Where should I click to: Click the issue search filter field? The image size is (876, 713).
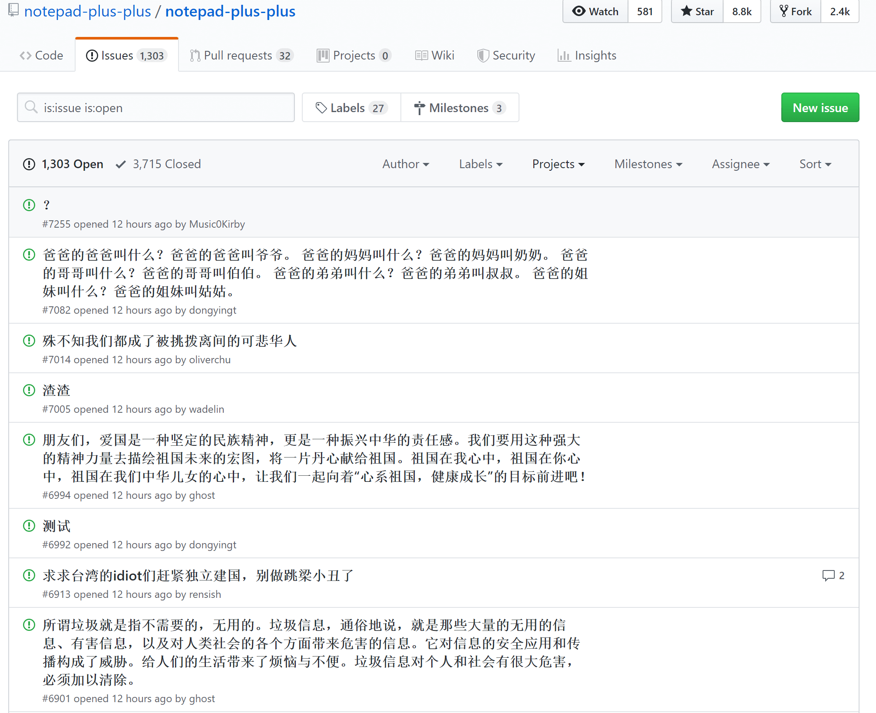pos(156,107)
